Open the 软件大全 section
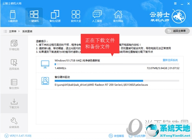Screen dimensions: 192x139 coord(76,16)
